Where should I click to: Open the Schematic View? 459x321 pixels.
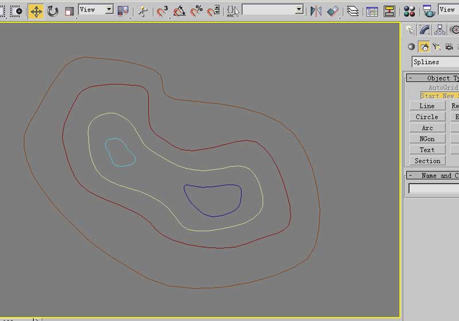click(x=390, y=11)
